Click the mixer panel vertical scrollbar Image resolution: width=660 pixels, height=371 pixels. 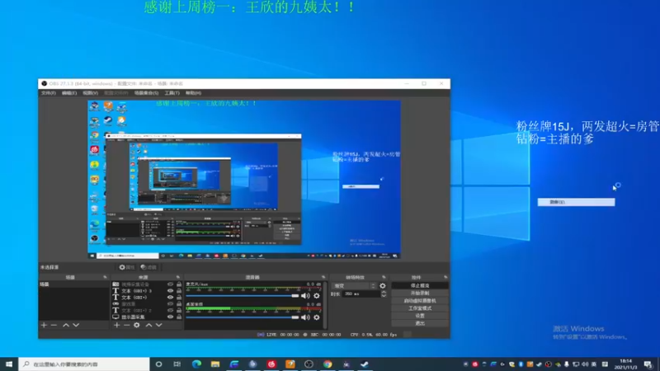[325, 305]
